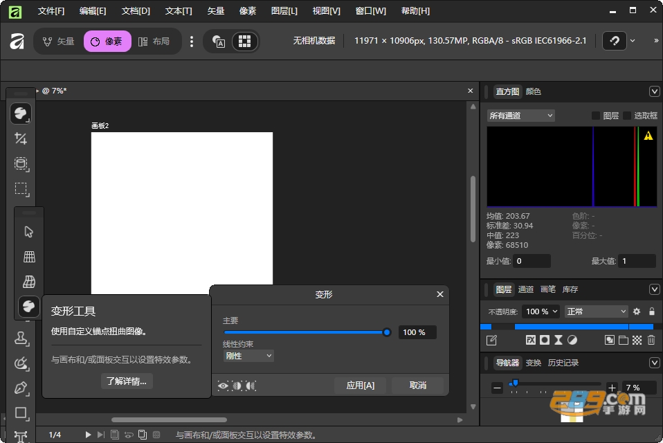The height and width of the screenshot is (443, 663).
Task: Click the Affinity logo in the toolbar
Action: click(17, 41)
